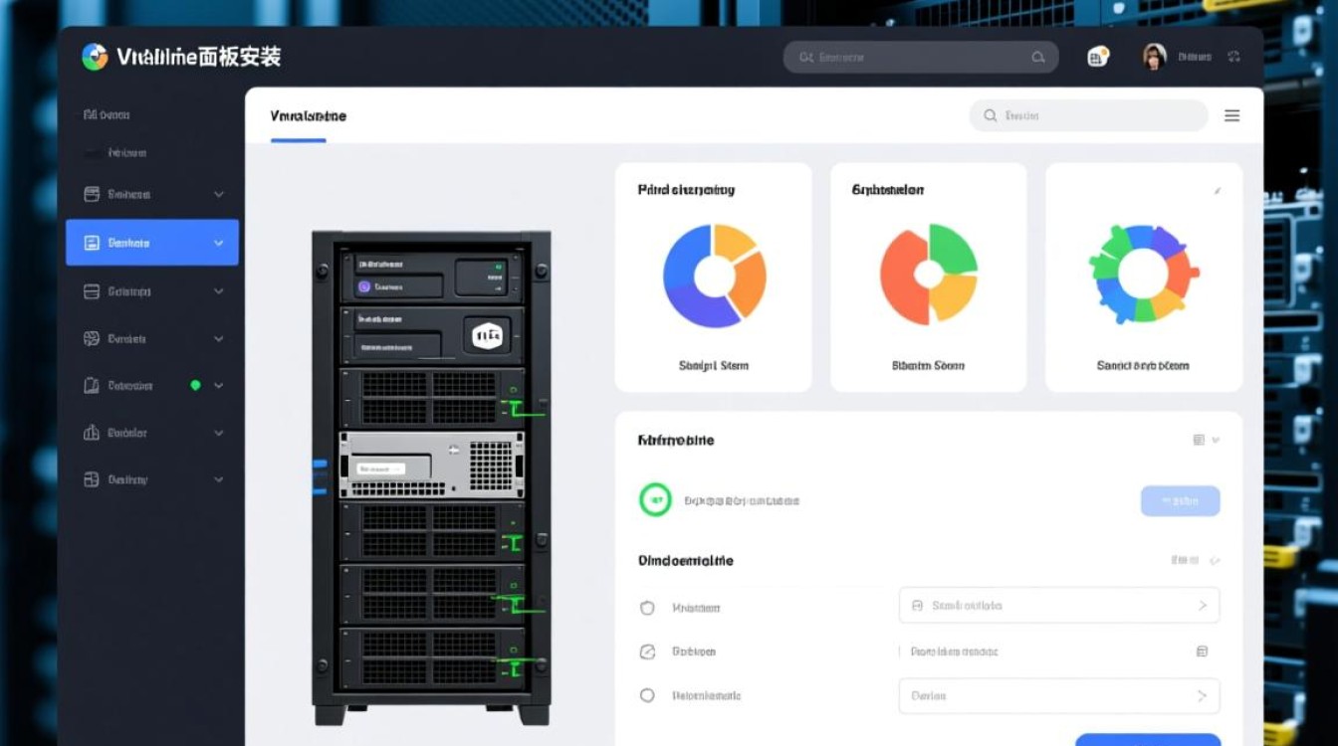This screenshot has width=1338, height=746.
Task: Click the light gray panel search field
Action: click(x=1088, y=115)
